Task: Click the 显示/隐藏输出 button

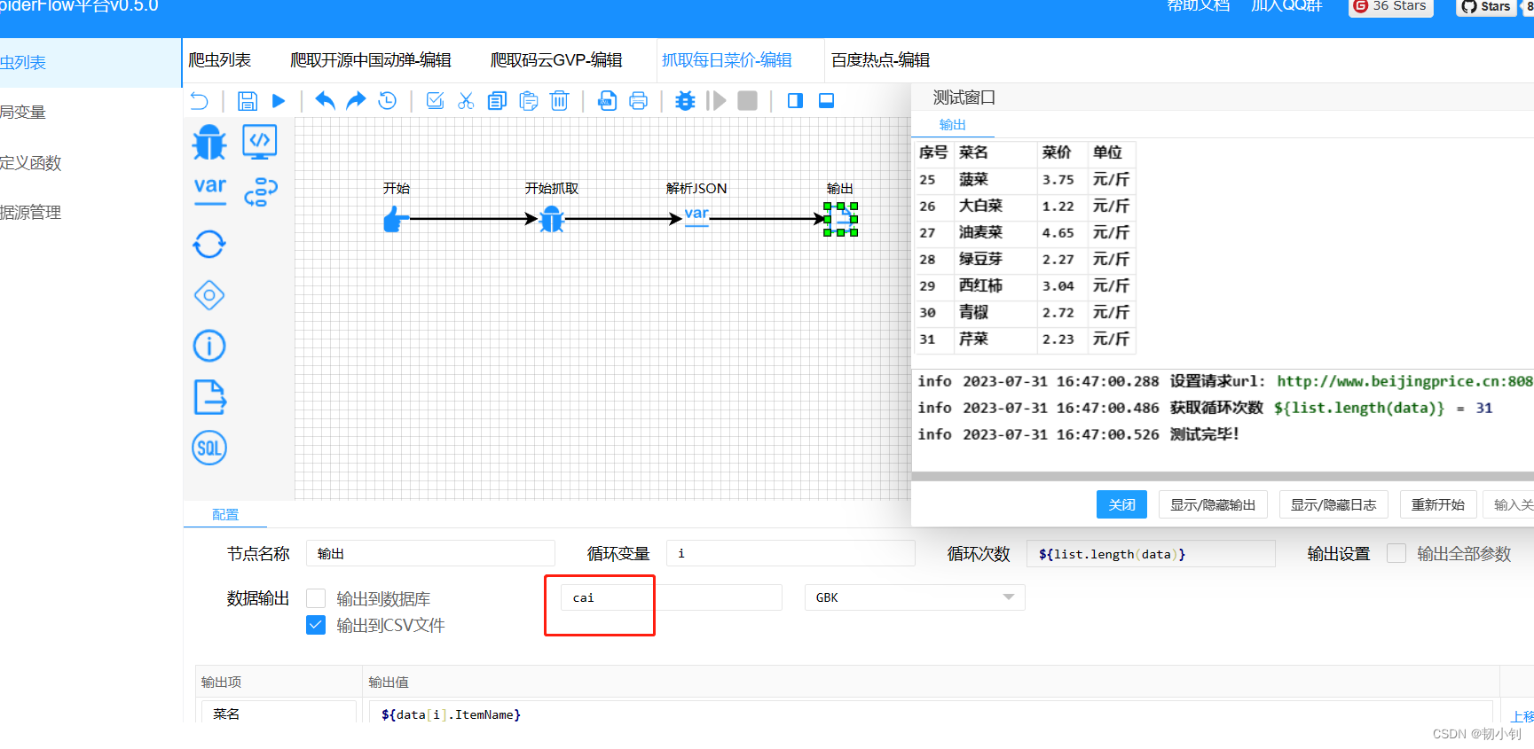Action: pyautogui.click(x=1213, y=504)
